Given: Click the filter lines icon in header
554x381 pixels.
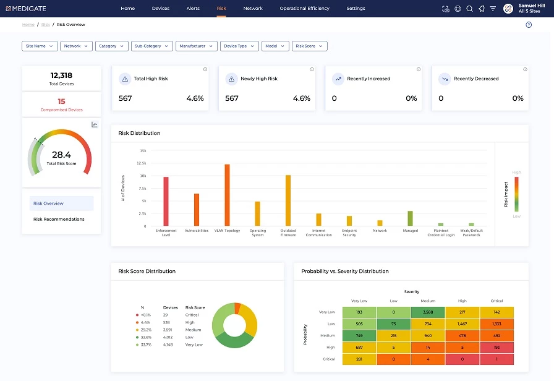Looking at the screenshot, I should pos(493,9).
